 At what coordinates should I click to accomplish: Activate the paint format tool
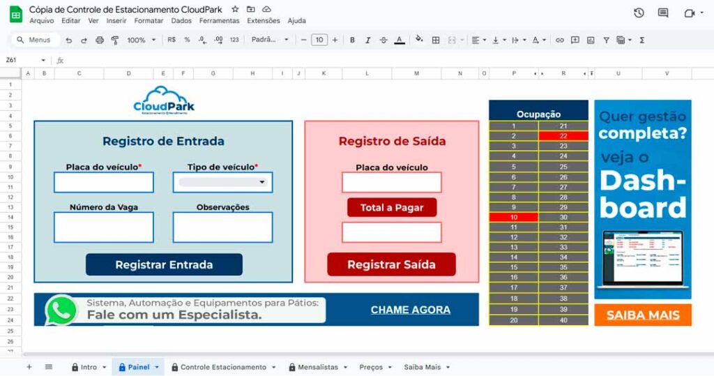pyautogui.click(x=115, y=40)
